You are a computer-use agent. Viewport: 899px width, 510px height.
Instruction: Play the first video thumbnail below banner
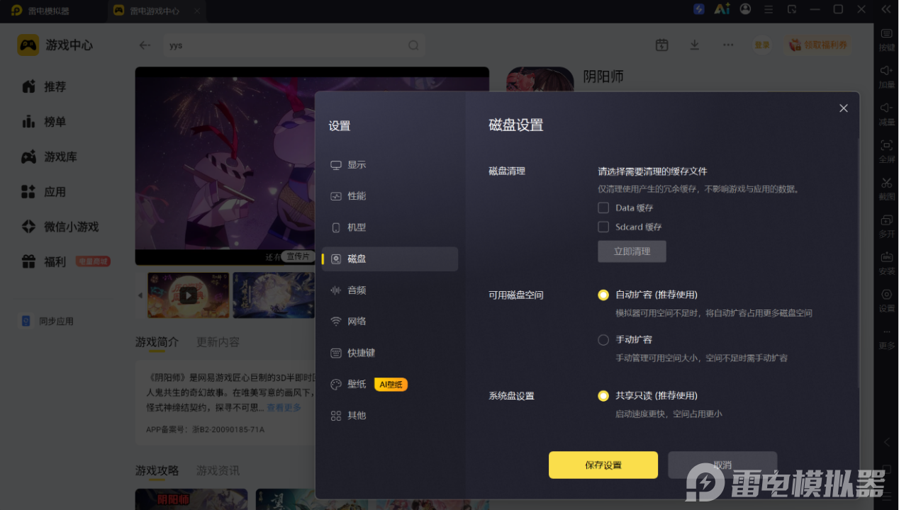tap(188, 295)
